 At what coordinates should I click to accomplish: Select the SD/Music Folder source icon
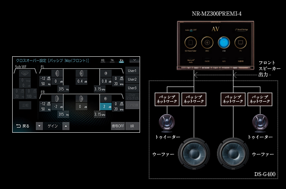tap(191, 43)
